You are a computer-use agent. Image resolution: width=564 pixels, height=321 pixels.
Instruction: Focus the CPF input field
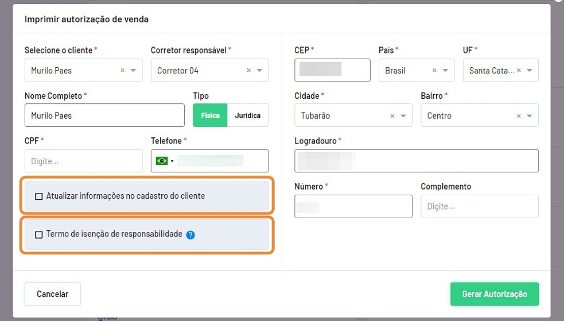tap(83, 161)
